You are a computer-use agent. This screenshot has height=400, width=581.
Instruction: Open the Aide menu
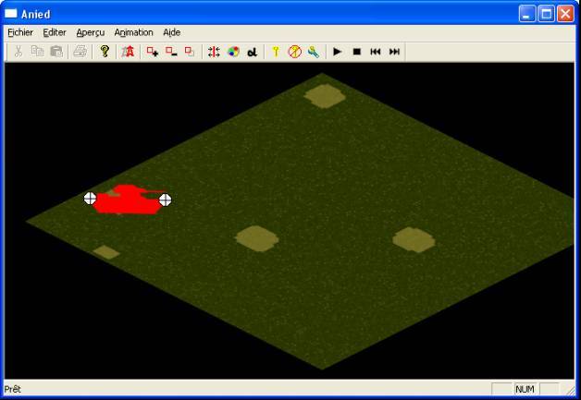pos(172,32)
